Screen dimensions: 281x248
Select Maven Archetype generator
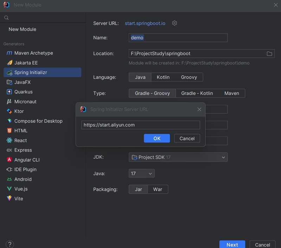(42, 53)
